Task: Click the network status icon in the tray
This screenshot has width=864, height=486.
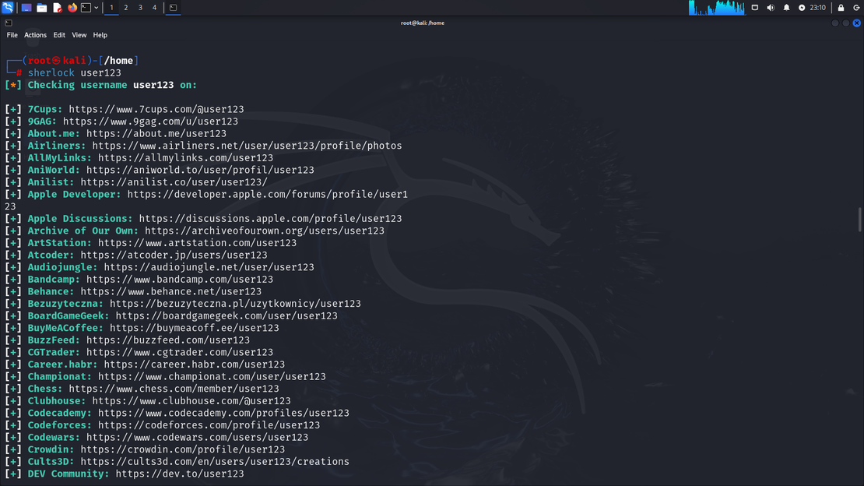Action: [803, 7]
